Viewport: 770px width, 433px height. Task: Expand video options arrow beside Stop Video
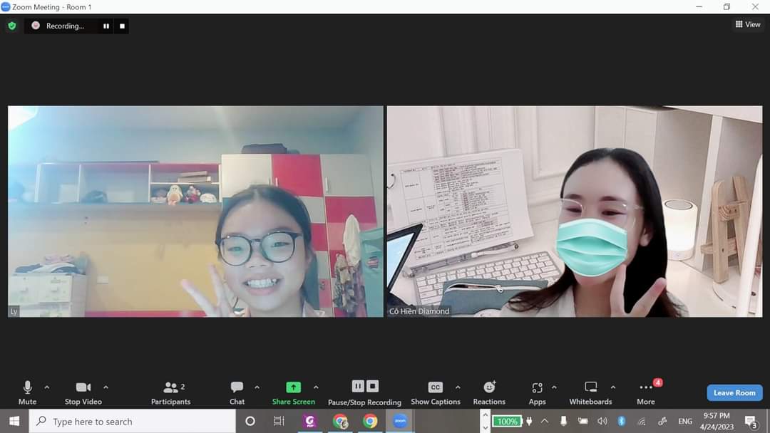(106, 387)
